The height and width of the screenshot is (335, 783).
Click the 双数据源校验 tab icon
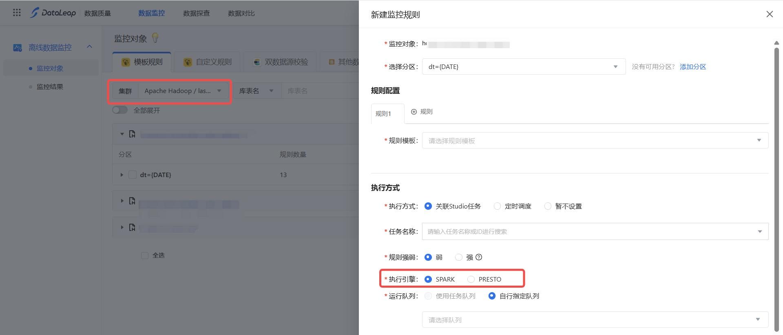click(257, 62)
